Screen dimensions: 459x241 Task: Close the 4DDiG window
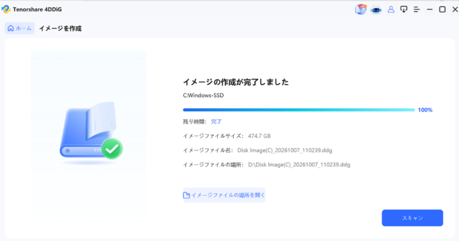tap(455, 9)
